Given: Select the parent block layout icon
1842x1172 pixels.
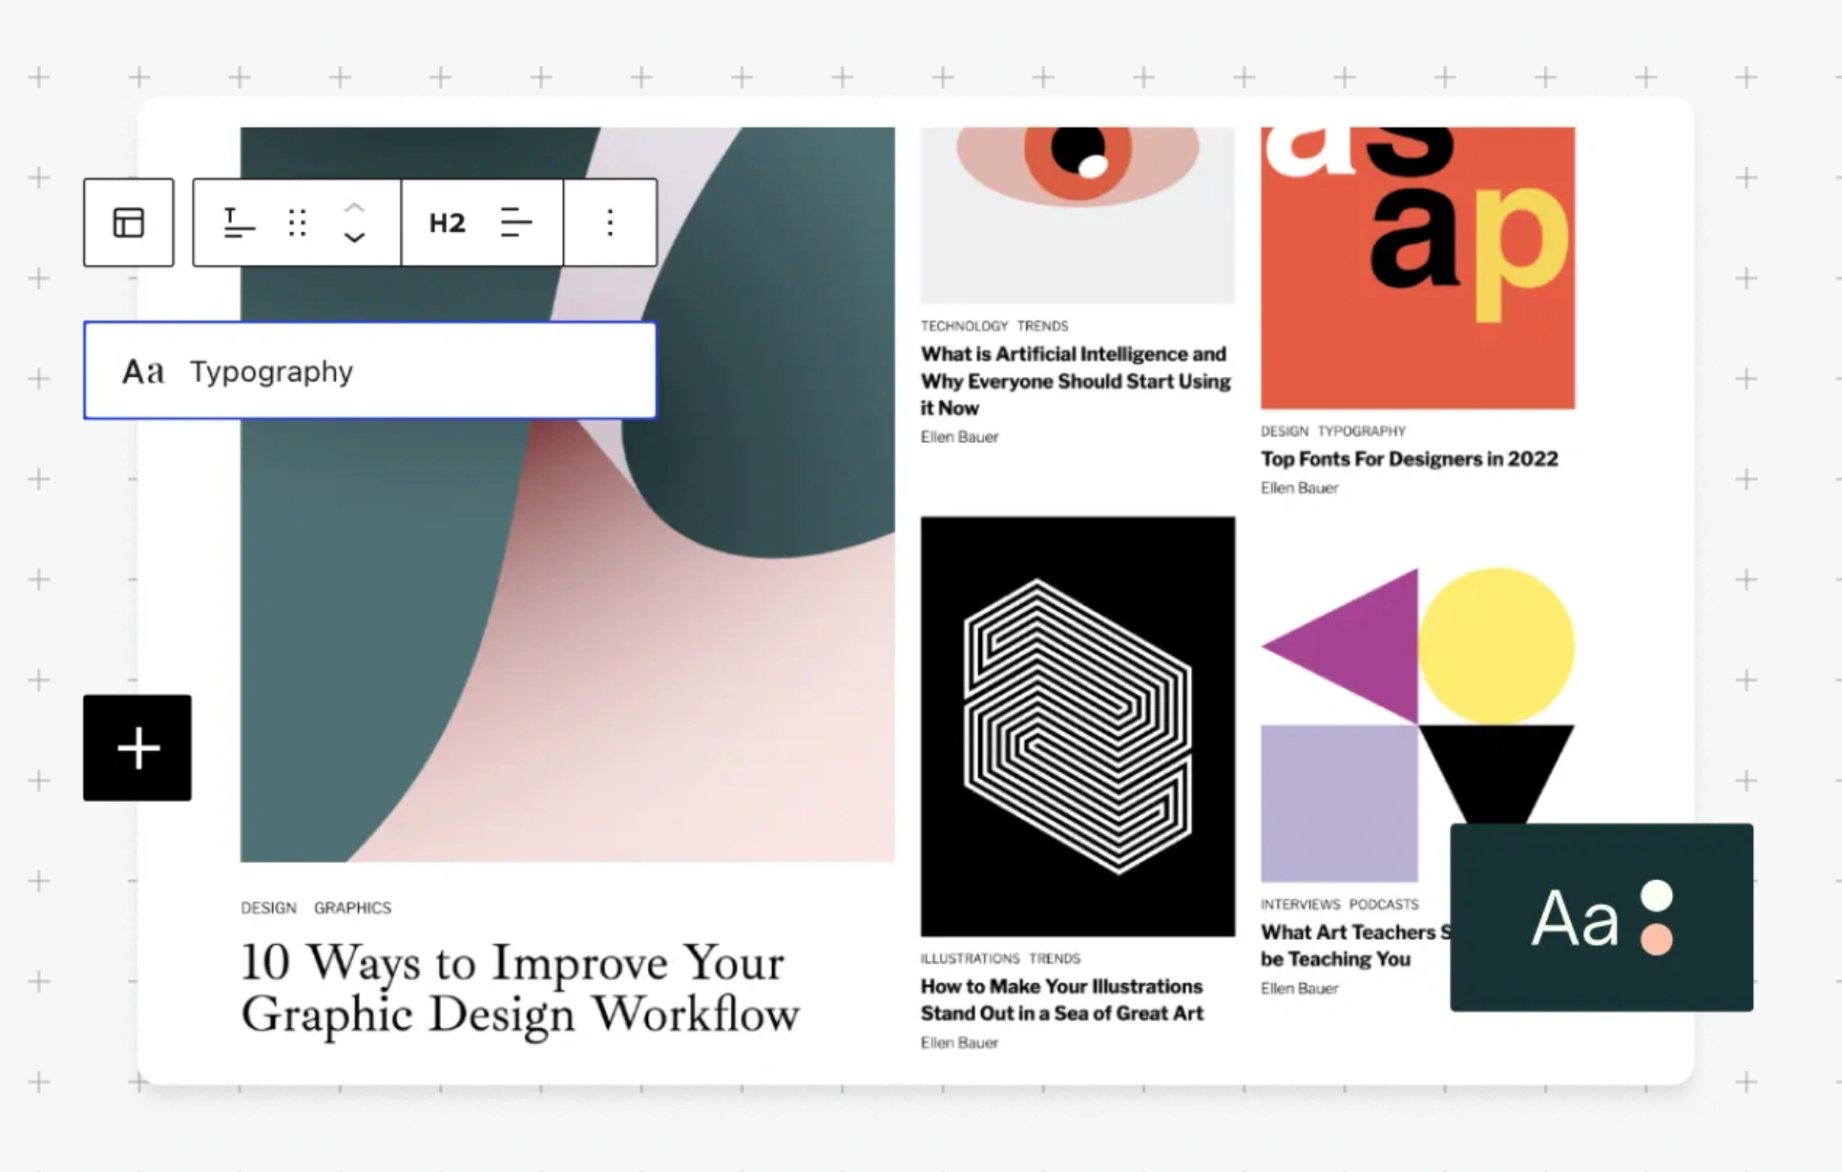Looking at the screenshot, I should click(x=128, y=222).
